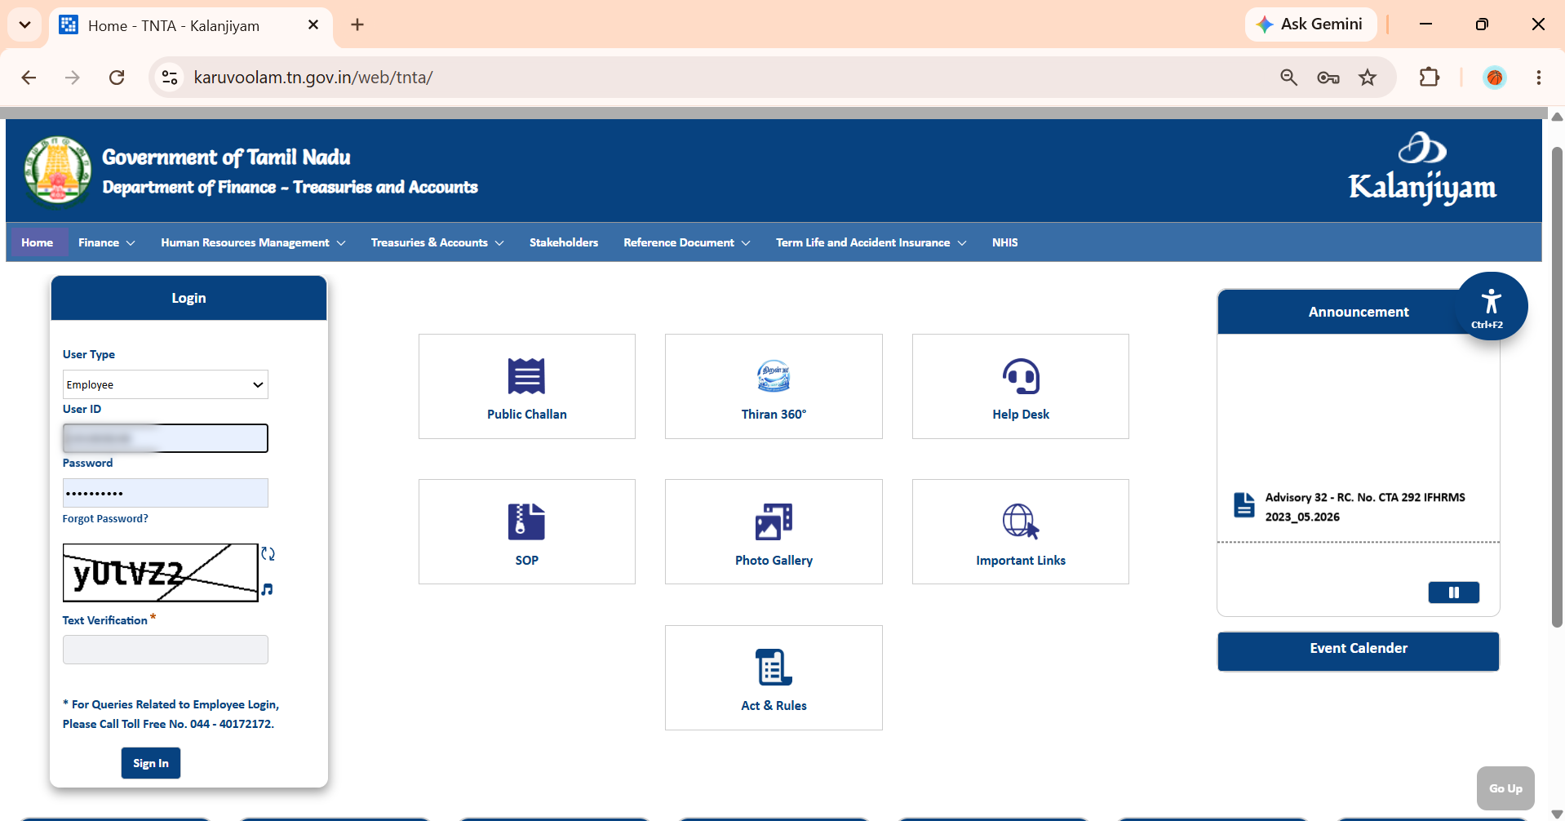This screenshot has width=1565, height=821.
Task: Open the User Type dropdown
Action: pyautogui.click(x=166, y=384)
